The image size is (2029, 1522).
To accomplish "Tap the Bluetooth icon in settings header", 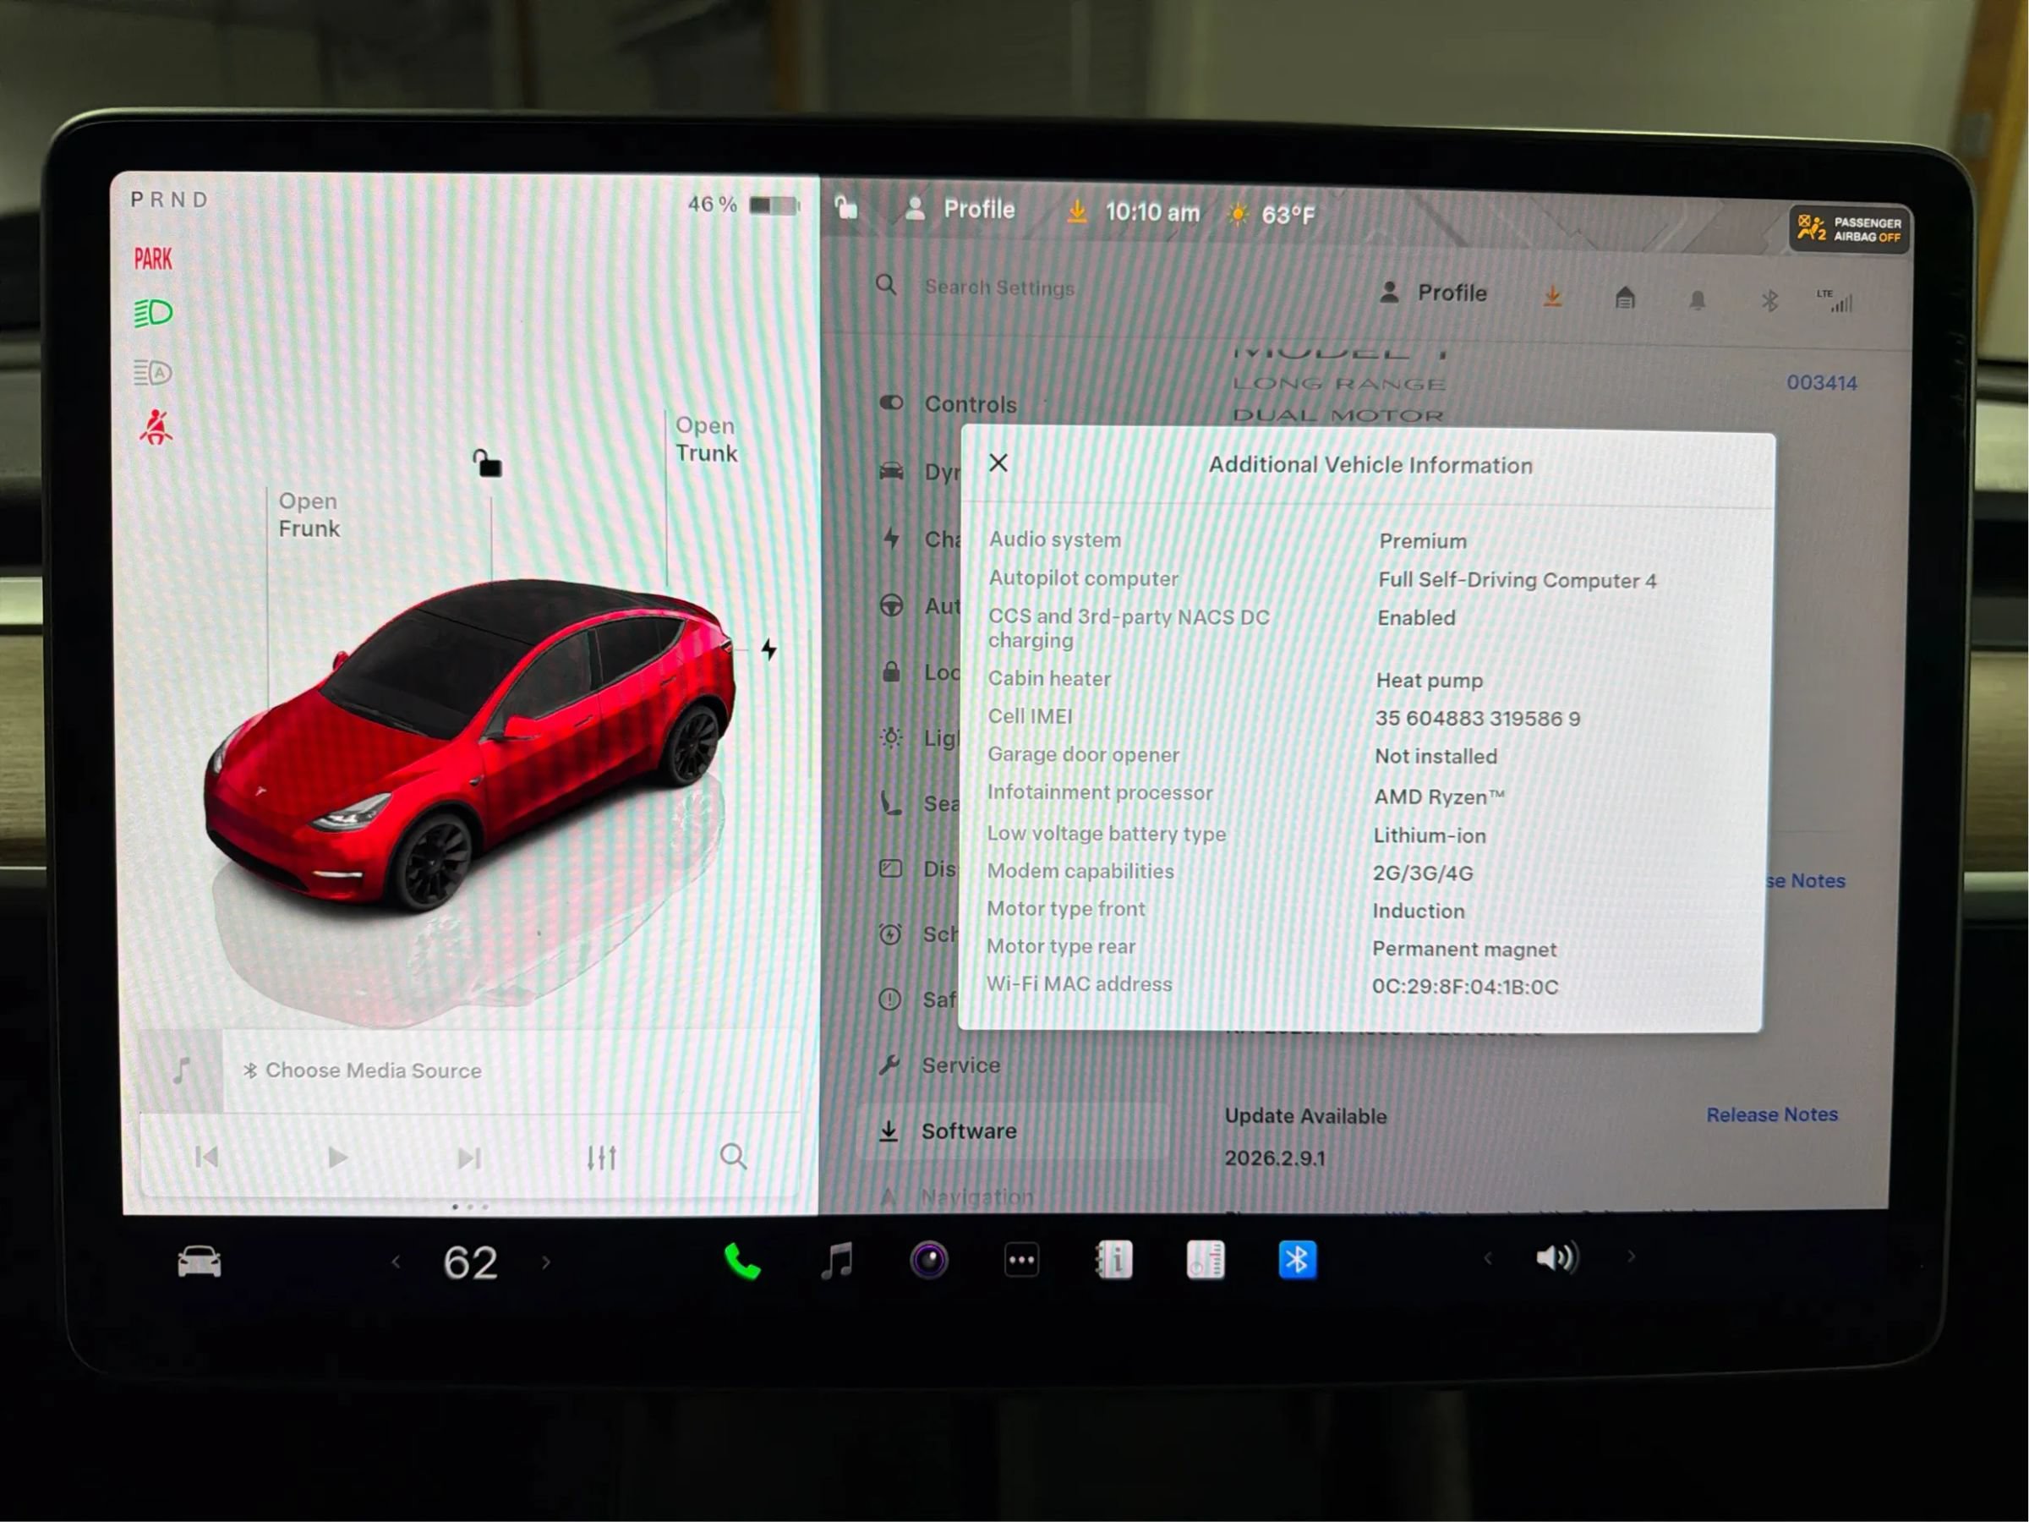I will click(x=1770, y=300).
